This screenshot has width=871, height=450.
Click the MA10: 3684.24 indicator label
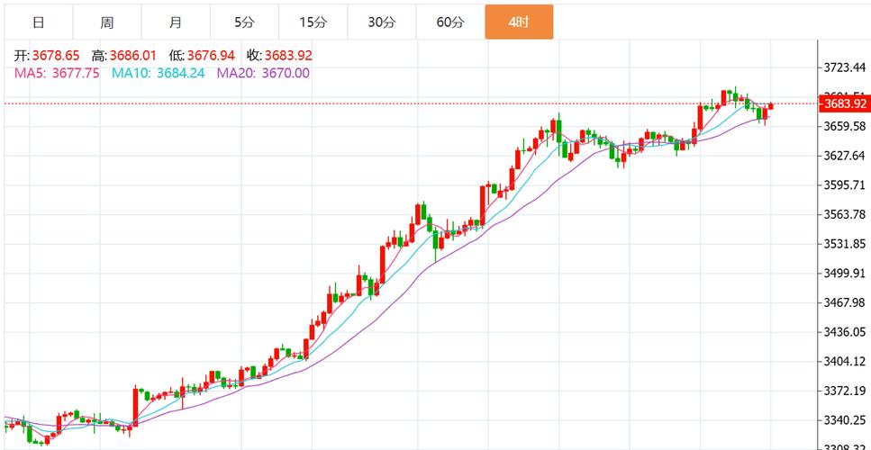pyautogui.click(x=159, y=73)
